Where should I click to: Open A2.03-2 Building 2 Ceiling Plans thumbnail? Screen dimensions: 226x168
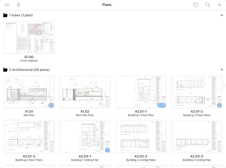coord(141,136)
